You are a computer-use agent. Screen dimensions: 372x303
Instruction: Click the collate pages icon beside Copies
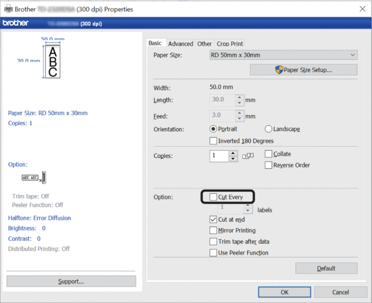pos(248,156)
